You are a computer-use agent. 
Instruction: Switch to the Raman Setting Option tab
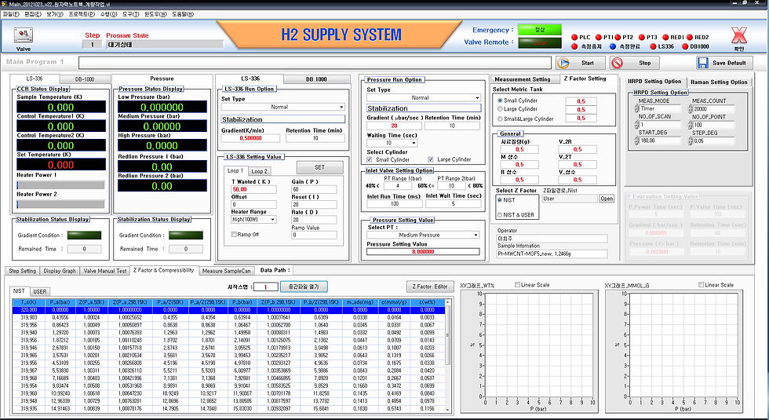click(719, 82)
